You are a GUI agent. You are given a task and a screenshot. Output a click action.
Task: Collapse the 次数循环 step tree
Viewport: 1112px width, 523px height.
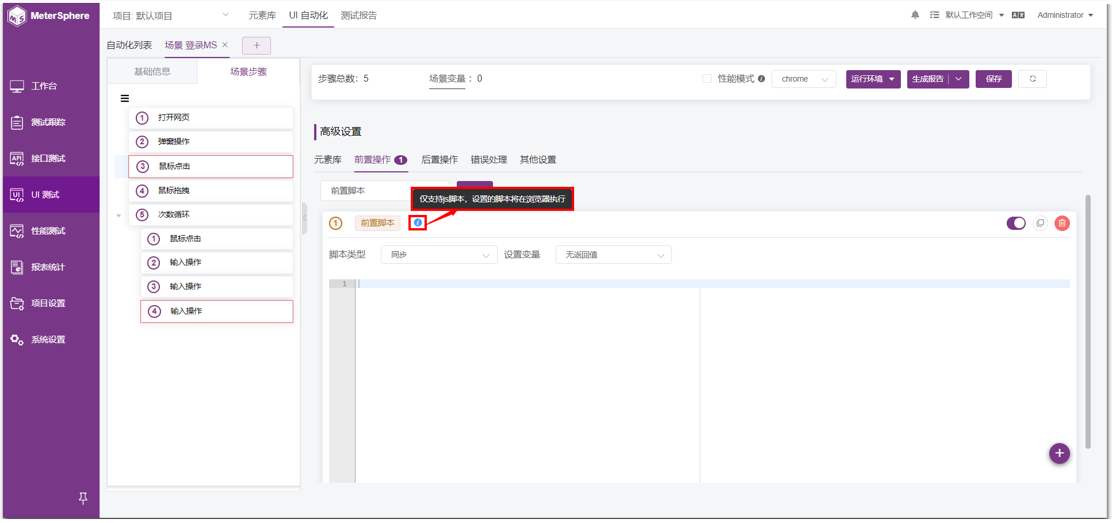119,216
